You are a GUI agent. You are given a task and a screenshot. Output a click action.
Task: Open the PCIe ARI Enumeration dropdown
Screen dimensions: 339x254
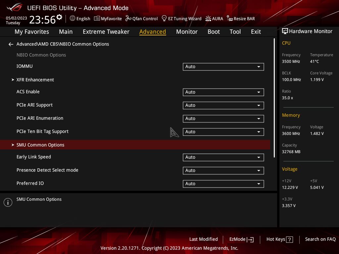pyautogui.click(x=223, y=119)
